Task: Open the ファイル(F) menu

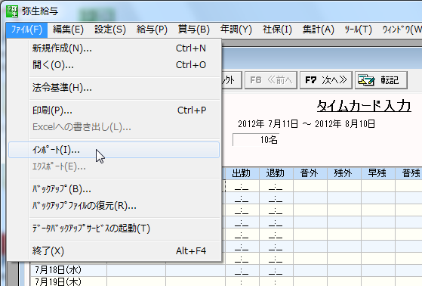Action: [x=26, y=30]
